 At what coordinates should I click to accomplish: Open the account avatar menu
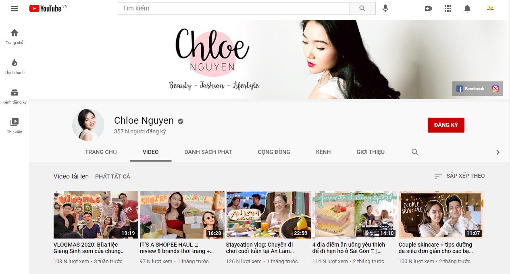point(491,8)
